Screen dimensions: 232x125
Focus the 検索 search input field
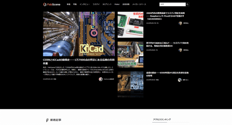(x=173, y=5)
